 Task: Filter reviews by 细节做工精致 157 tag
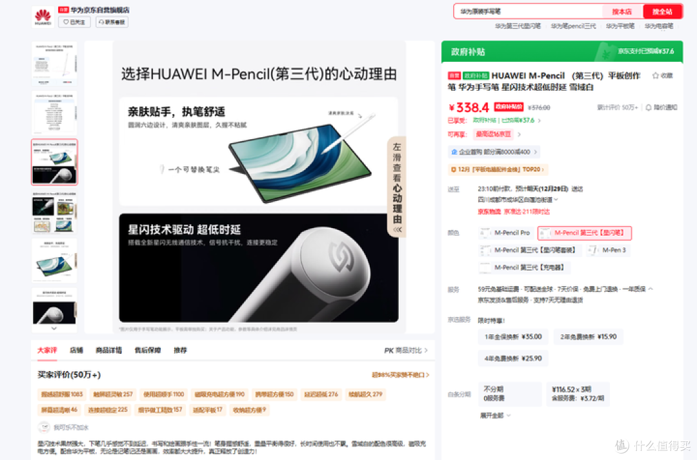pos(160,410)
